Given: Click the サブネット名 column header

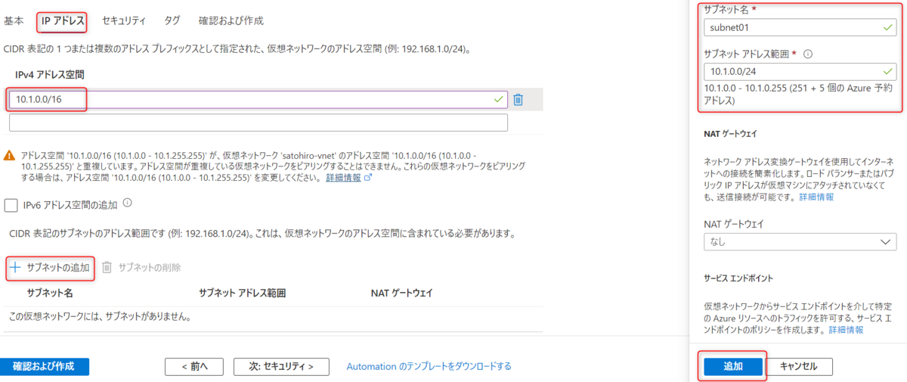Looking at the screenshot, I should 49,293.
